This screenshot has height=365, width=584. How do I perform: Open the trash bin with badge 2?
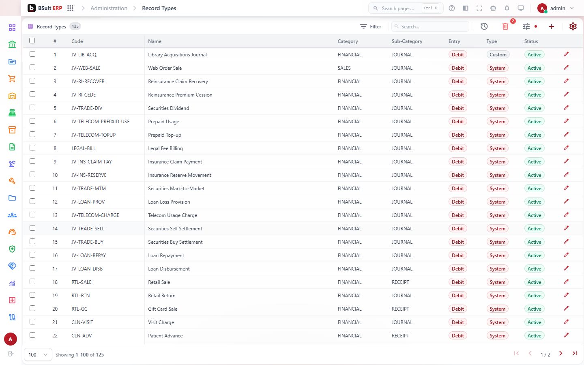tap(505, 26)
